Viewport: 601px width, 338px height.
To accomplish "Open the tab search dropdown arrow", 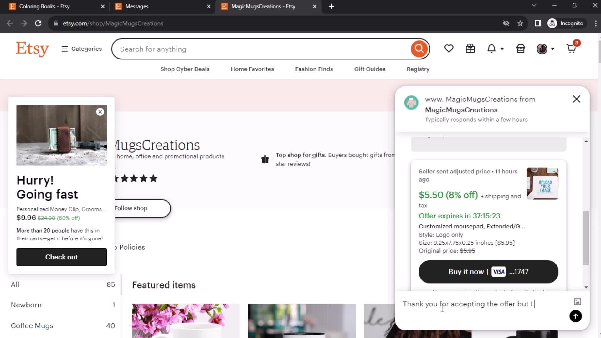I will (x=534, y=5).
